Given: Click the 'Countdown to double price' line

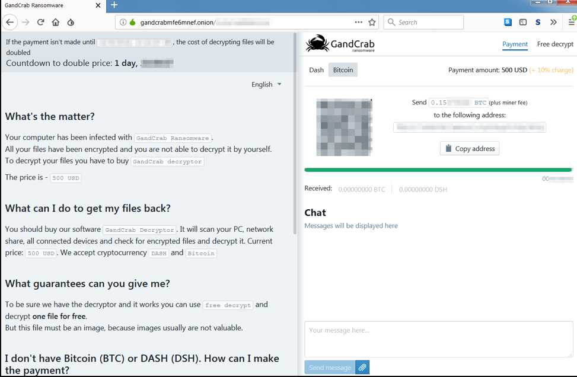Looking at the screenshot, I should pyautogui.click(x=90, y=63).
